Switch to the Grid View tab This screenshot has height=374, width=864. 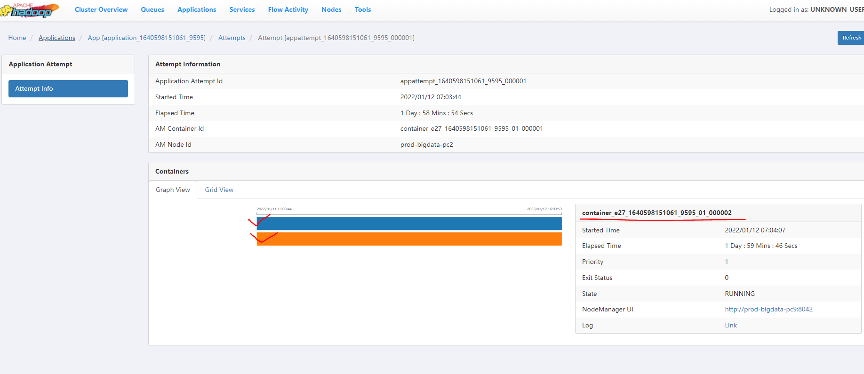(x=219, y=190)
